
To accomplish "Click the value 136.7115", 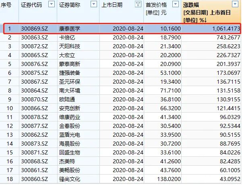I will click(x=228, y=82).
